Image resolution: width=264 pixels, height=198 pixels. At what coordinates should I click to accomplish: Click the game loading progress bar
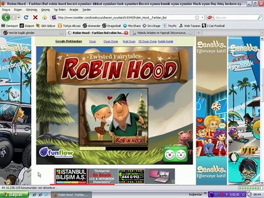(x=114, y=148)
